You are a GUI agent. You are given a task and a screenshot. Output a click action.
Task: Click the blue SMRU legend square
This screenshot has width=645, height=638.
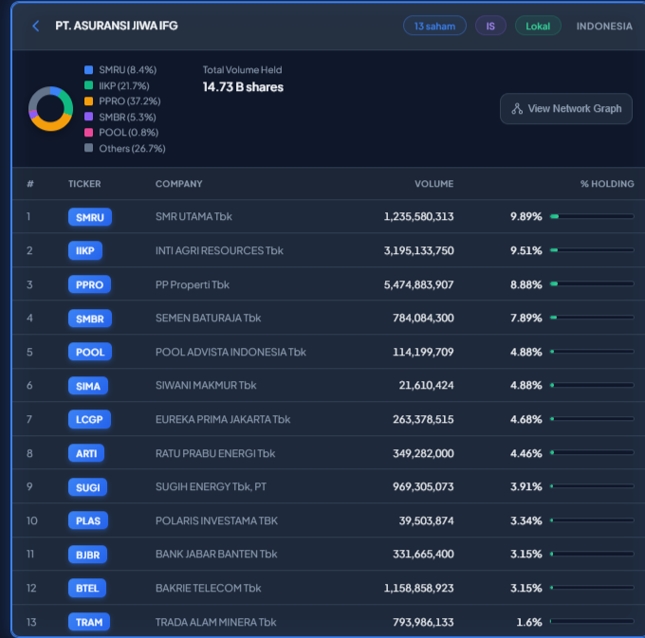88,70
